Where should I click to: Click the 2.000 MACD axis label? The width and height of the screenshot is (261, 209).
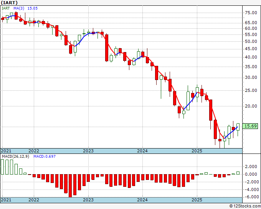click(x=251, y=167)
